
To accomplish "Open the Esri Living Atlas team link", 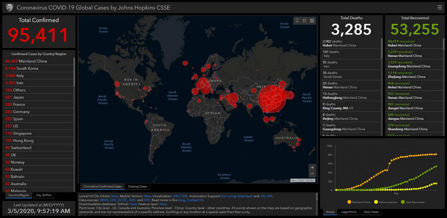I will point(237,196).
